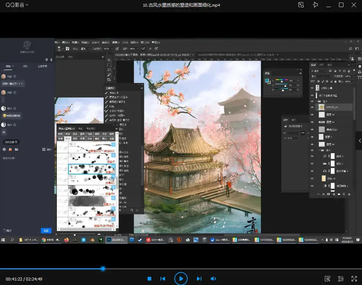Stop the video with the square button
The height and width of the screenshot is (285, 362).
point(149,279)
